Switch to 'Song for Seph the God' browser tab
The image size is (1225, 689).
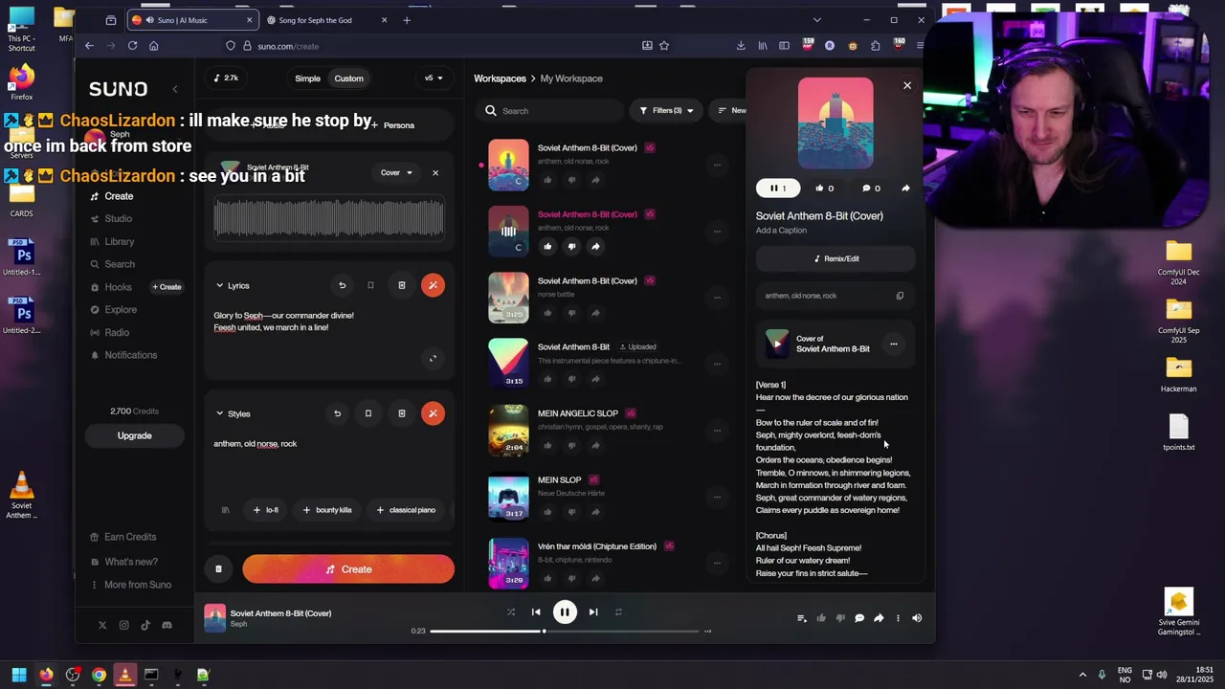(325, 20)
